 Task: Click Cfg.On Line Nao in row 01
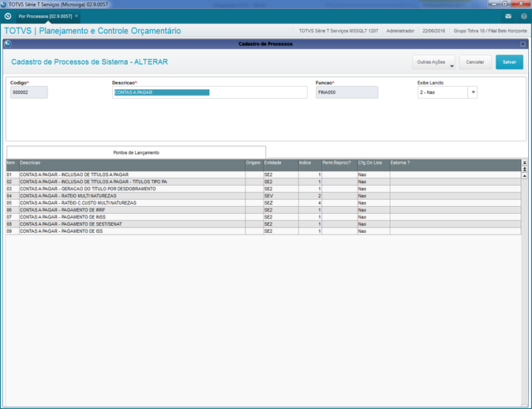pos(373,174)
